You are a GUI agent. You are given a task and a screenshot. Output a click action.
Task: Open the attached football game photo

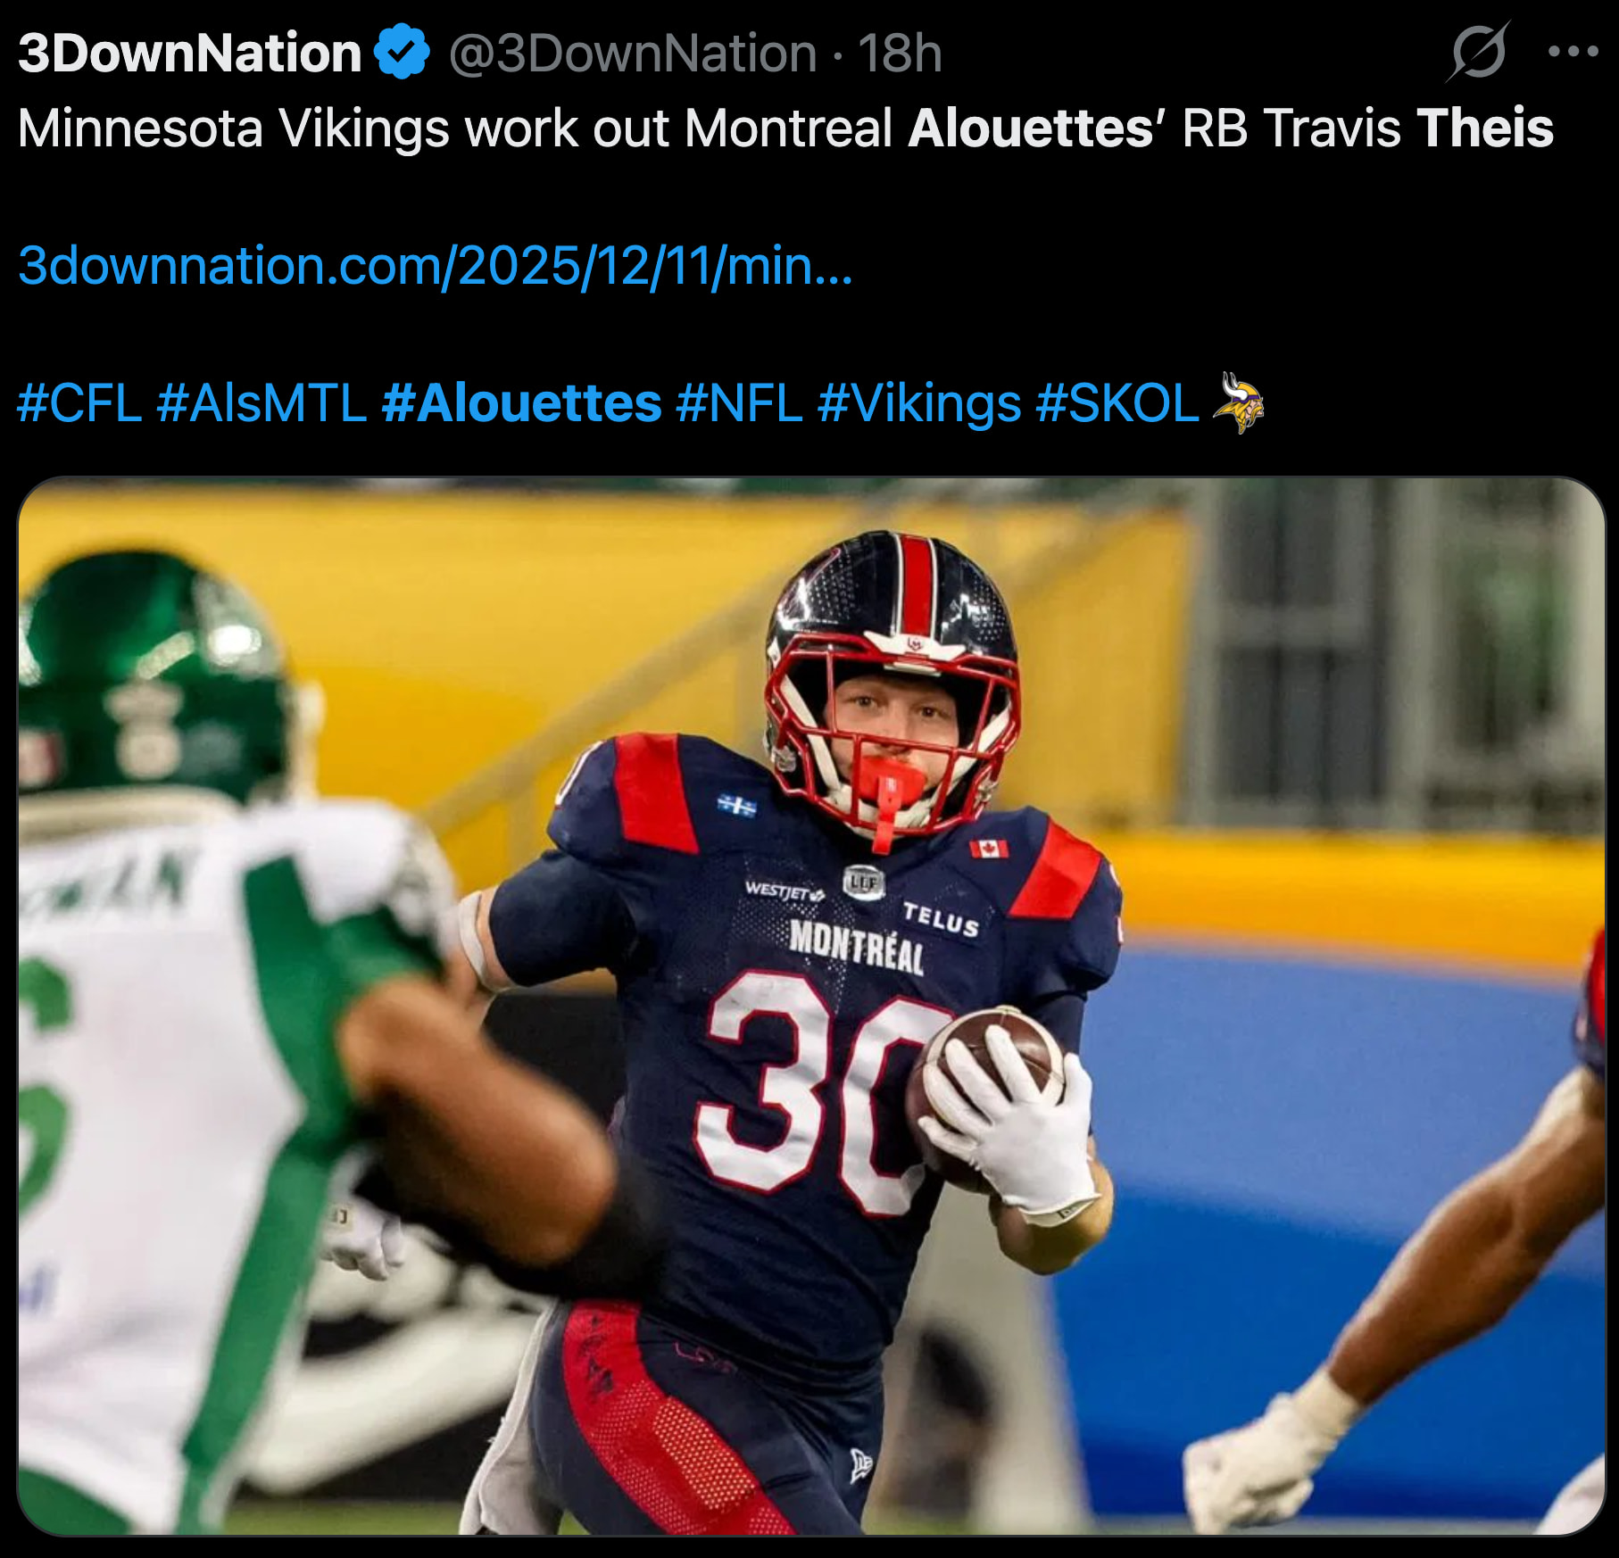point(811,1006)
